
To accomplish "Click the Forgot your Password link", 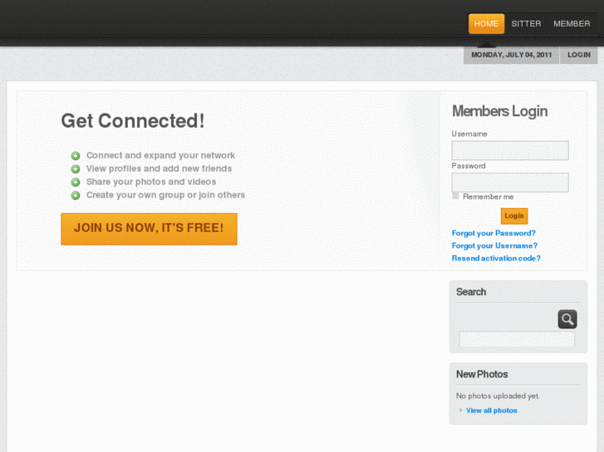I will click(x=494, y=233).
